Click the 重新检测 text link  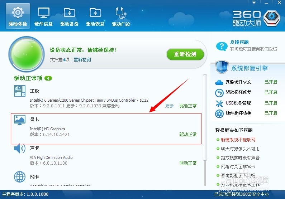click(x=82, y=60)
